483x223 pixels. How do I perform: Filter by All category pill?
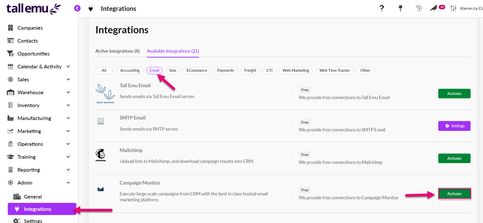tap(104, 70)
